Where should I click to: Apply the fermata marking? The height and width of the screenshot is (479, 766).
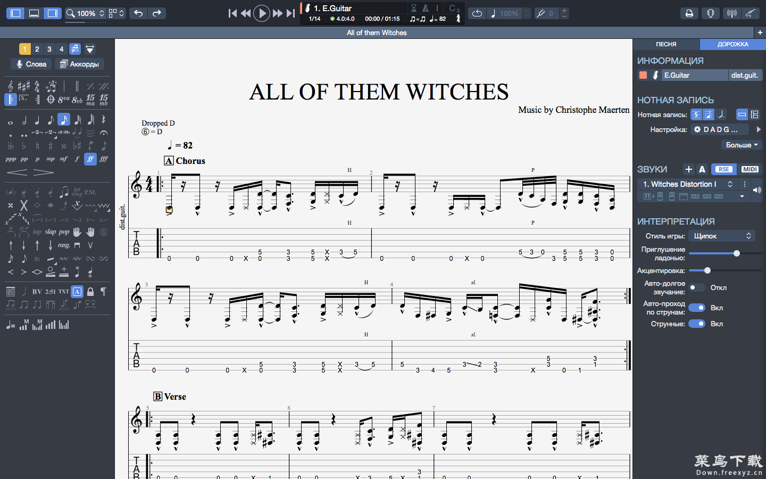click(104, 133)
